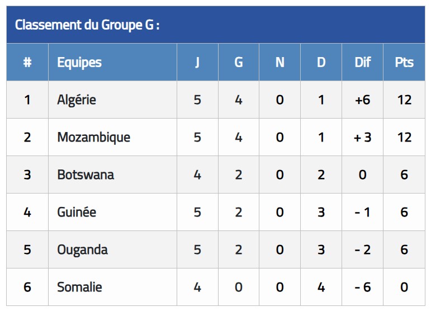Image resolution: width=431 pixels, height=311 pixels.
Task: Select the Algérie team name
Action: pyautogui.click(x=77, y=100)
